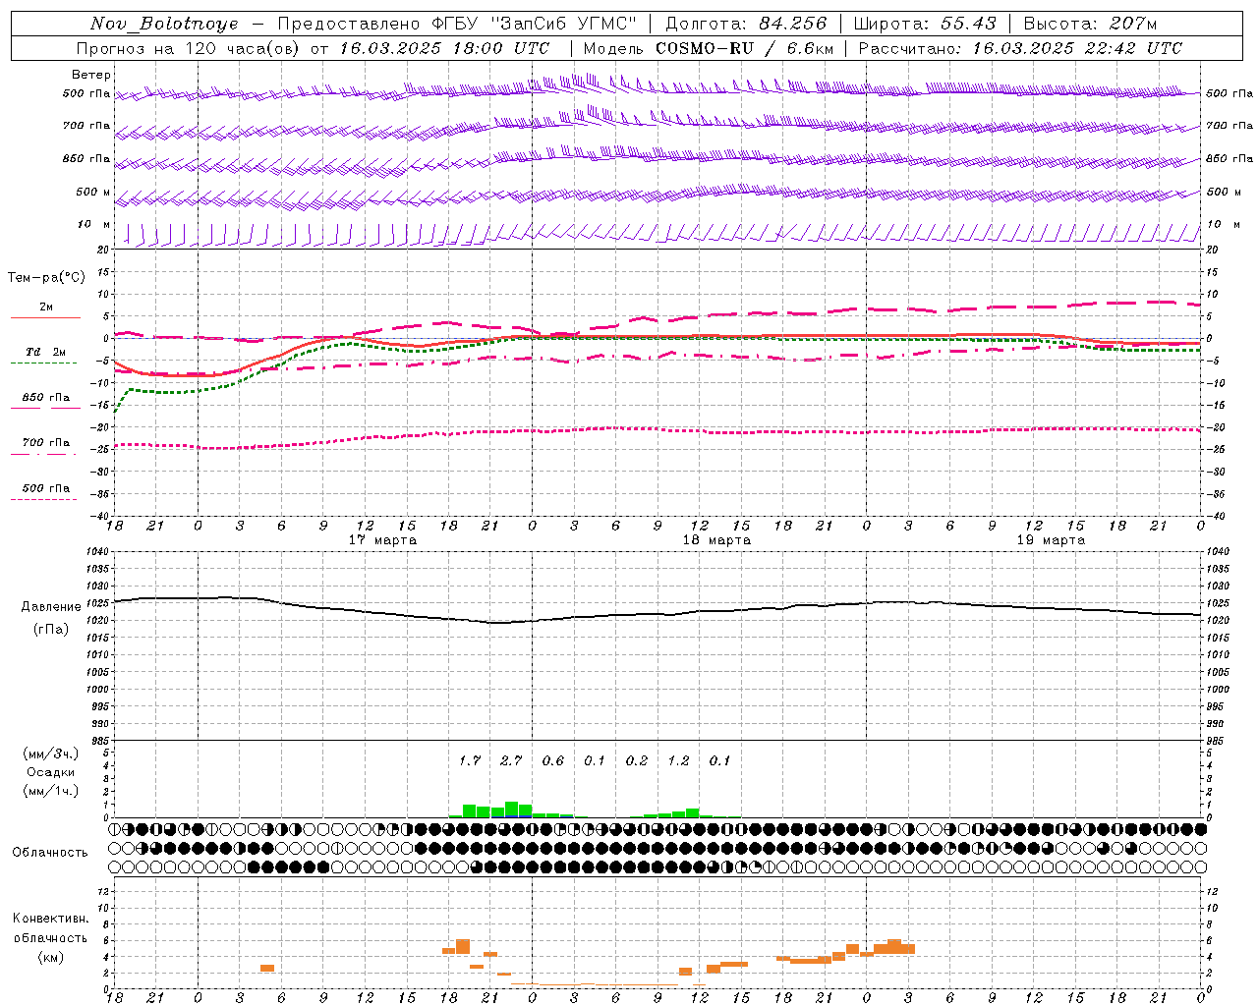
Task: Click the Давление pressure panel label
Action: 51,607
